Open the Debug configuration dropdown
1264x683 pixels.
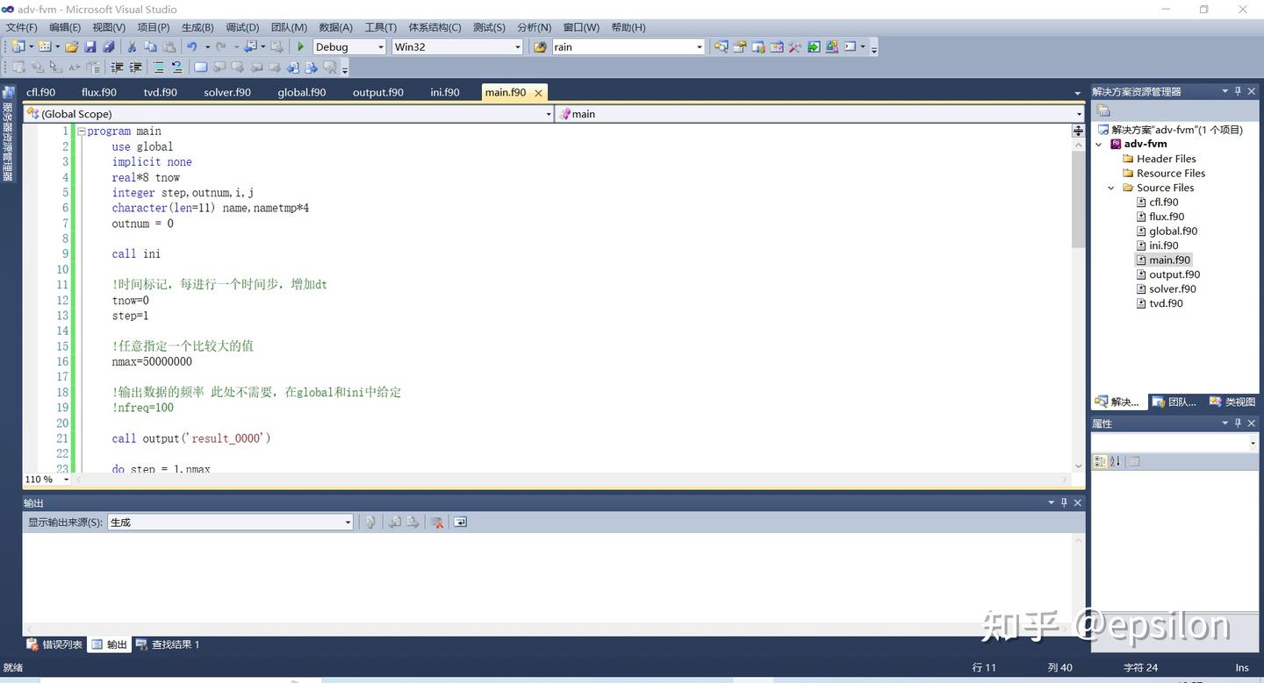coord(349,46)
